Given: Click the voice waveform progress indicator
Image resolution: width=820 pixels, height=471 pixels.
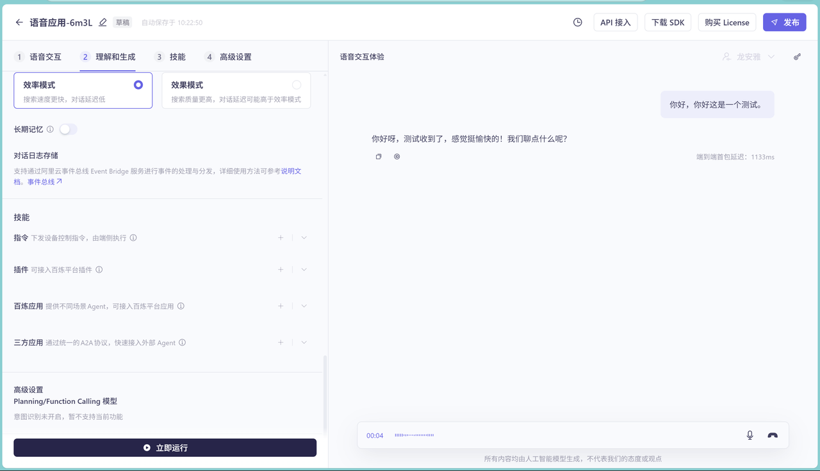Looking at the screenshot, I should point(414,435).
